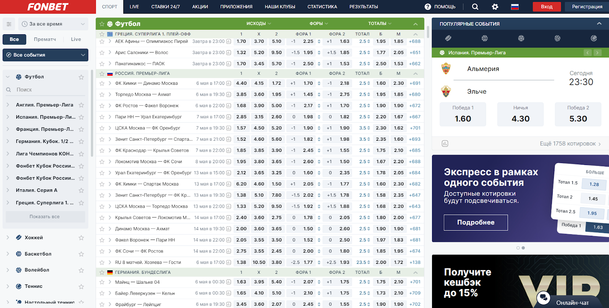Open stats icon for ФК Химки — Динамо Москва
609x308 pixels.
(229, 83)
